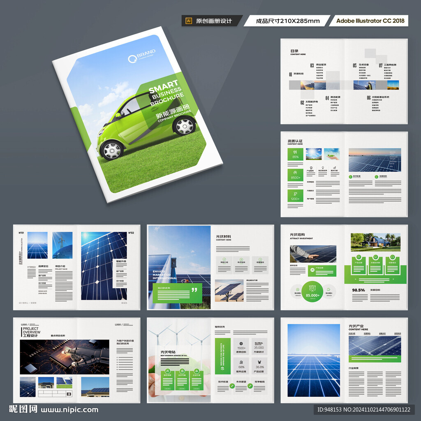Open the 目录 contents spread
The height and width of the screenshot is (421, 421).
click(x=344, y=81)
